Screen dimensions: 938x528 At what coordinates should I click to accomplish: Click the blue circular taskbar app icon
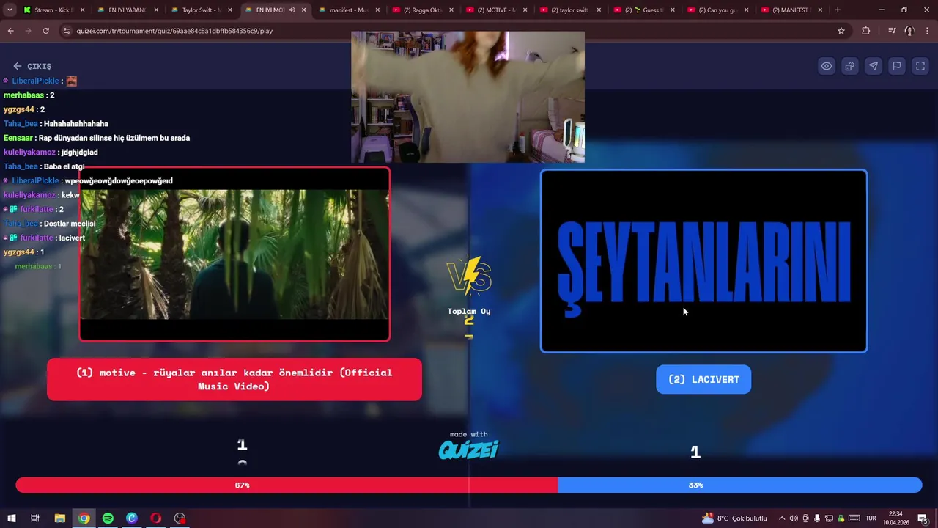(x=132, y=518)
